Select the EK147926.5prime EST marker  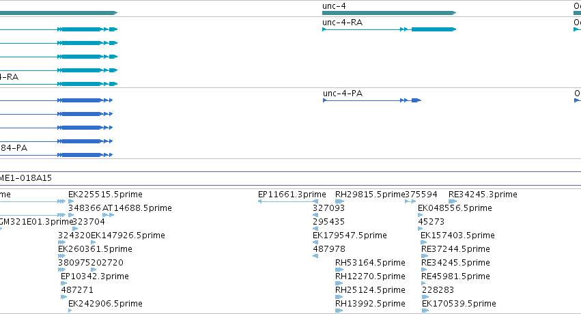tap(94, 242)
